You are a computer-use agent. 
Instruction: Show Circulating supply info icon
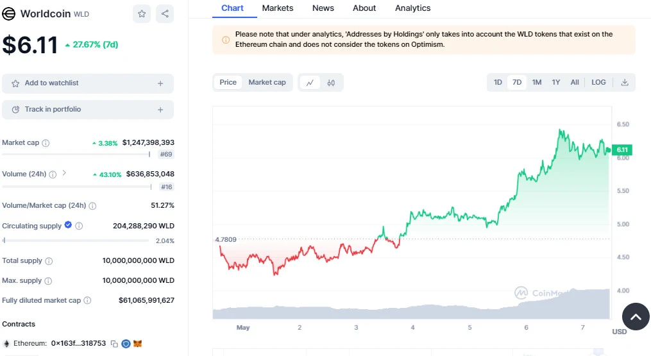click(79, 226)
